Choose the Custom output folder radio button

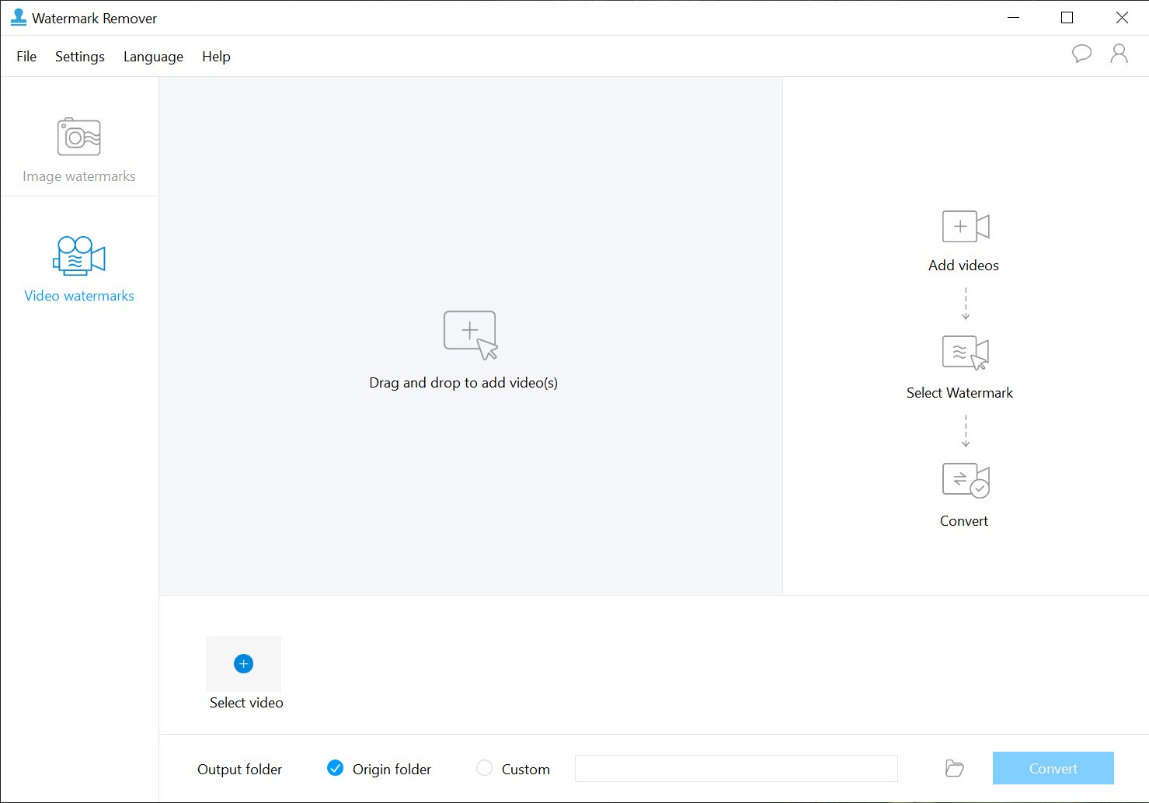(x=484, y=768)
